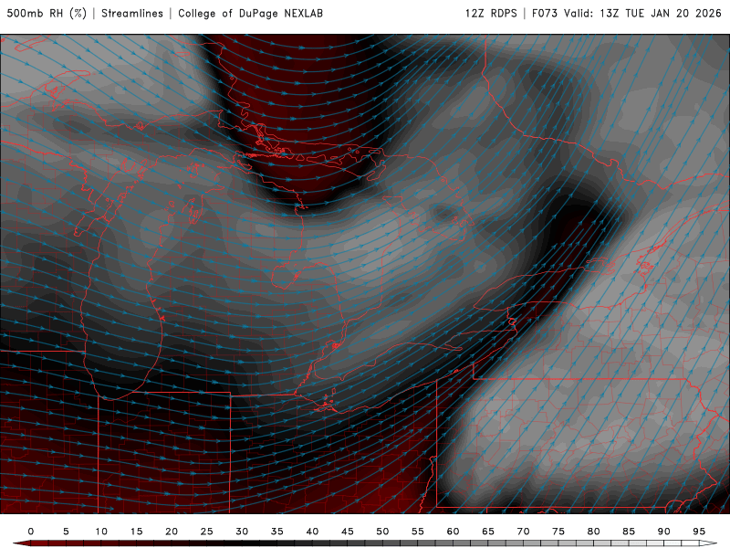
Task: Click the colorbar label "75"
Action: tap(558, 532)
